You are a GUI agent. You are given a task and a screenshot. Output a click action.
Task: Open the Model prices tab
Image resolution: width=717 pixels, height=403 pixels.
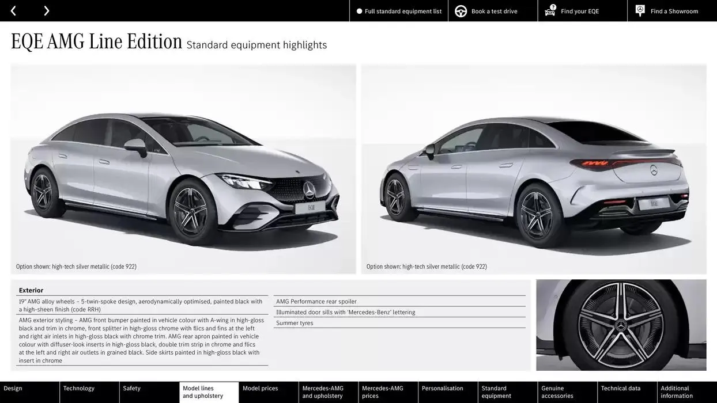tap(269, 392)
